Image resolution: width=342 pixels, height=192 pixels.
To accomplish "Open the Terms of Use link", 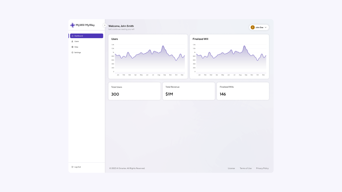I will [x=246, y=168].
